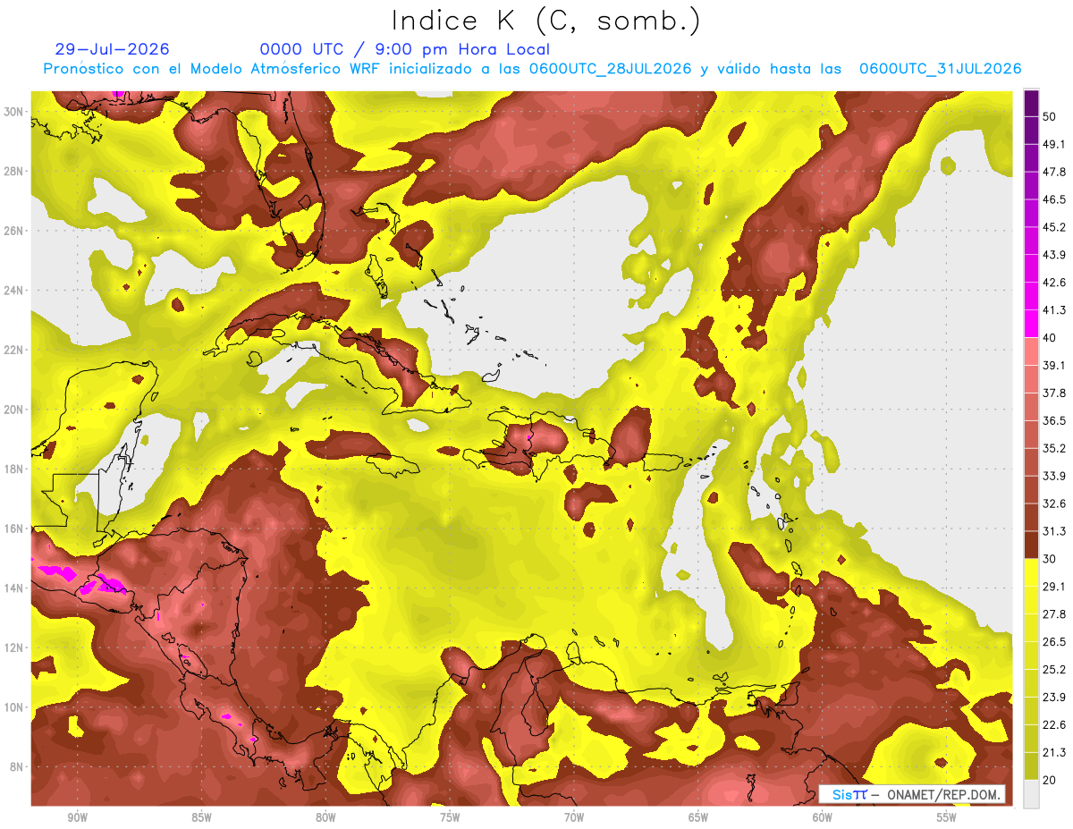
Task: Click the colorbar label "31.3"
Action: click(x=1053, y=531)
